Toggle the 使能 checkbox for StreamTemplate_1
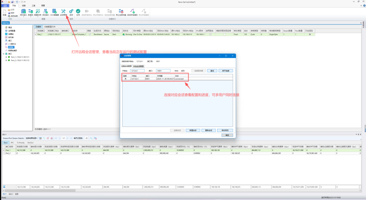This screenshot has height=200, width=366. pyautogui.click(x=89, y=34)
